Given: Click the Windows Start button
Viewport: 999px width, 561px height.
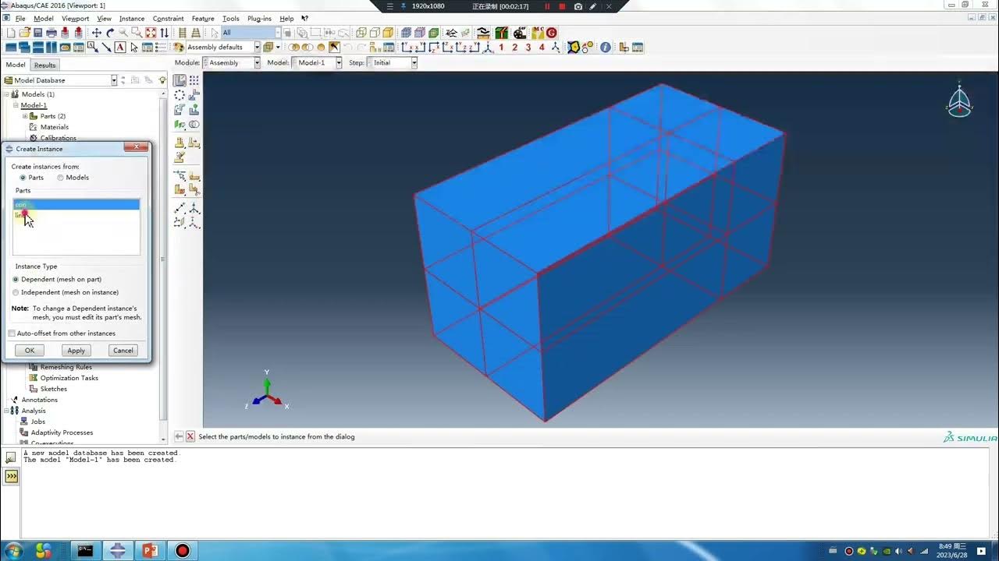Looking at the screenshot, I should (x=13, y=551).
